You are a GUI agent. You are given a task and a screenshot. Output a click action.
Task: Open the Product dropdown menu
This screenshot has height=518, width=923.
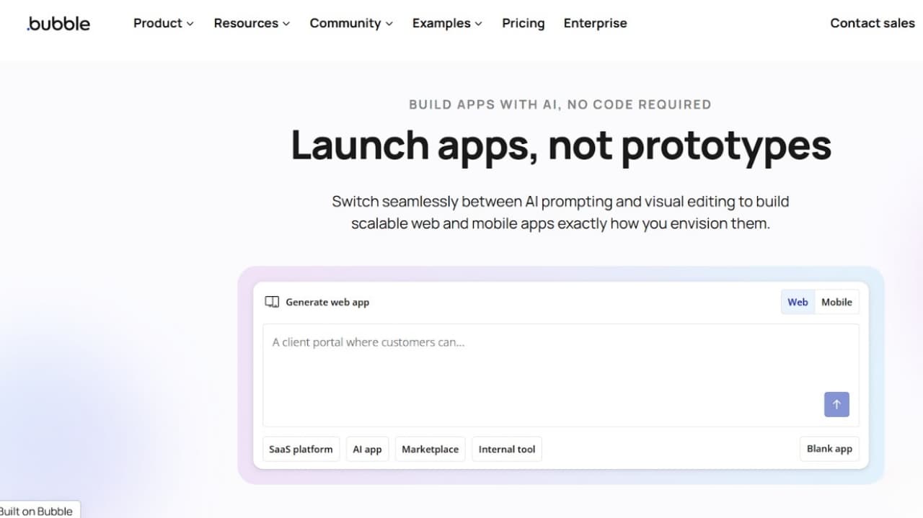tap(164, 23)
